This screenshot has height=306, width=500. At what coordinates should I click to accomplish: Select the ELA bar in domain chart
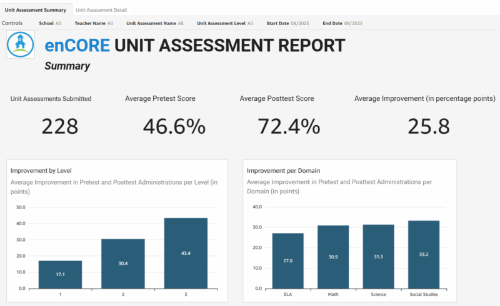tap(287, 260)
